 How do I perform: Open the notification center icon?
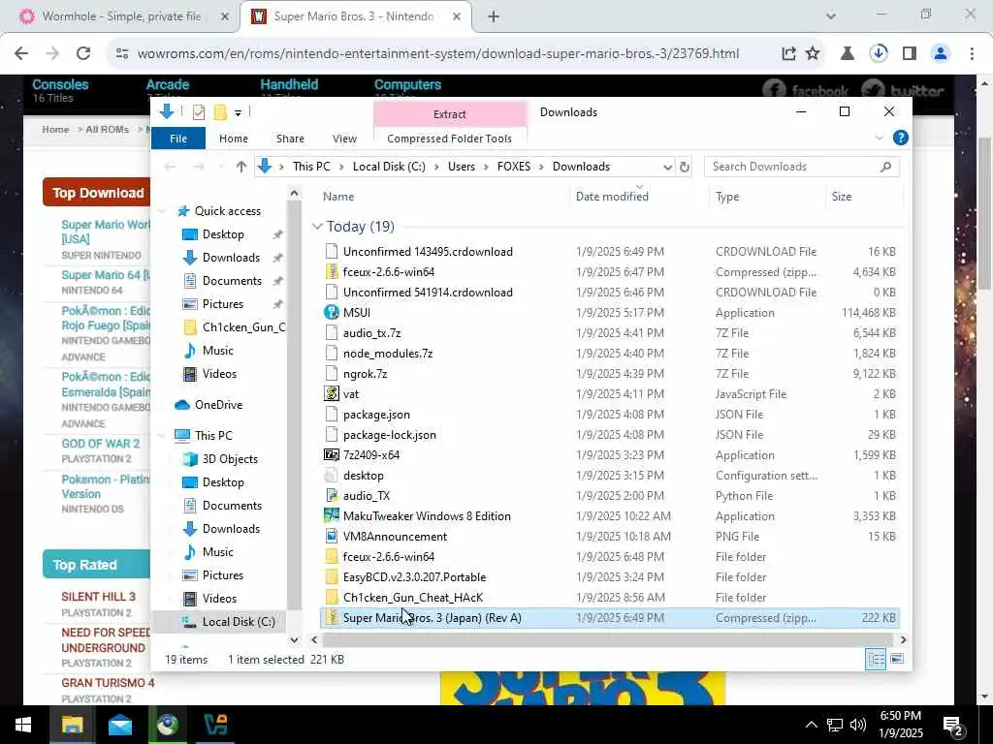pos(952,725)
